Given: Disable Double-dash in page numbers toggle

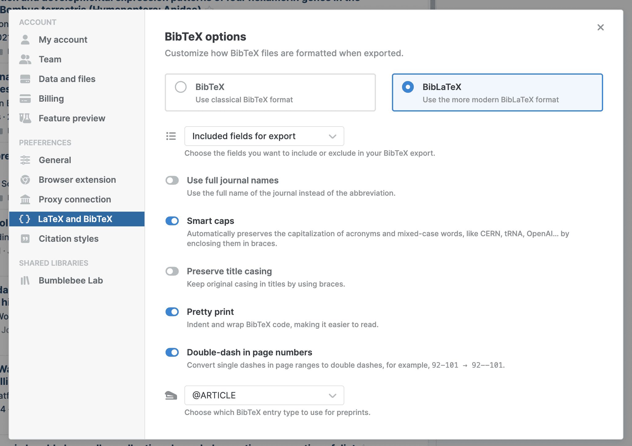Looking at the screenshot, I should point(172,352).
